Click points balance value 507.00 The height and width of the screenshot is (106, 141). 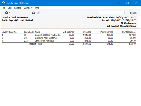pos(132,35)
